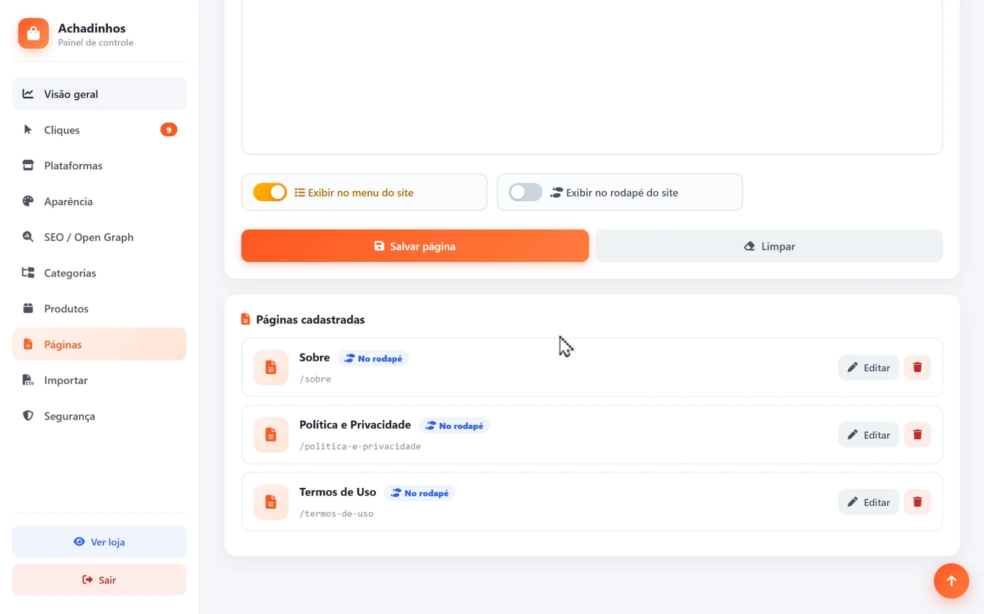
Task: Click the Política e Privacidade document icon
Action: click(271, 435)
